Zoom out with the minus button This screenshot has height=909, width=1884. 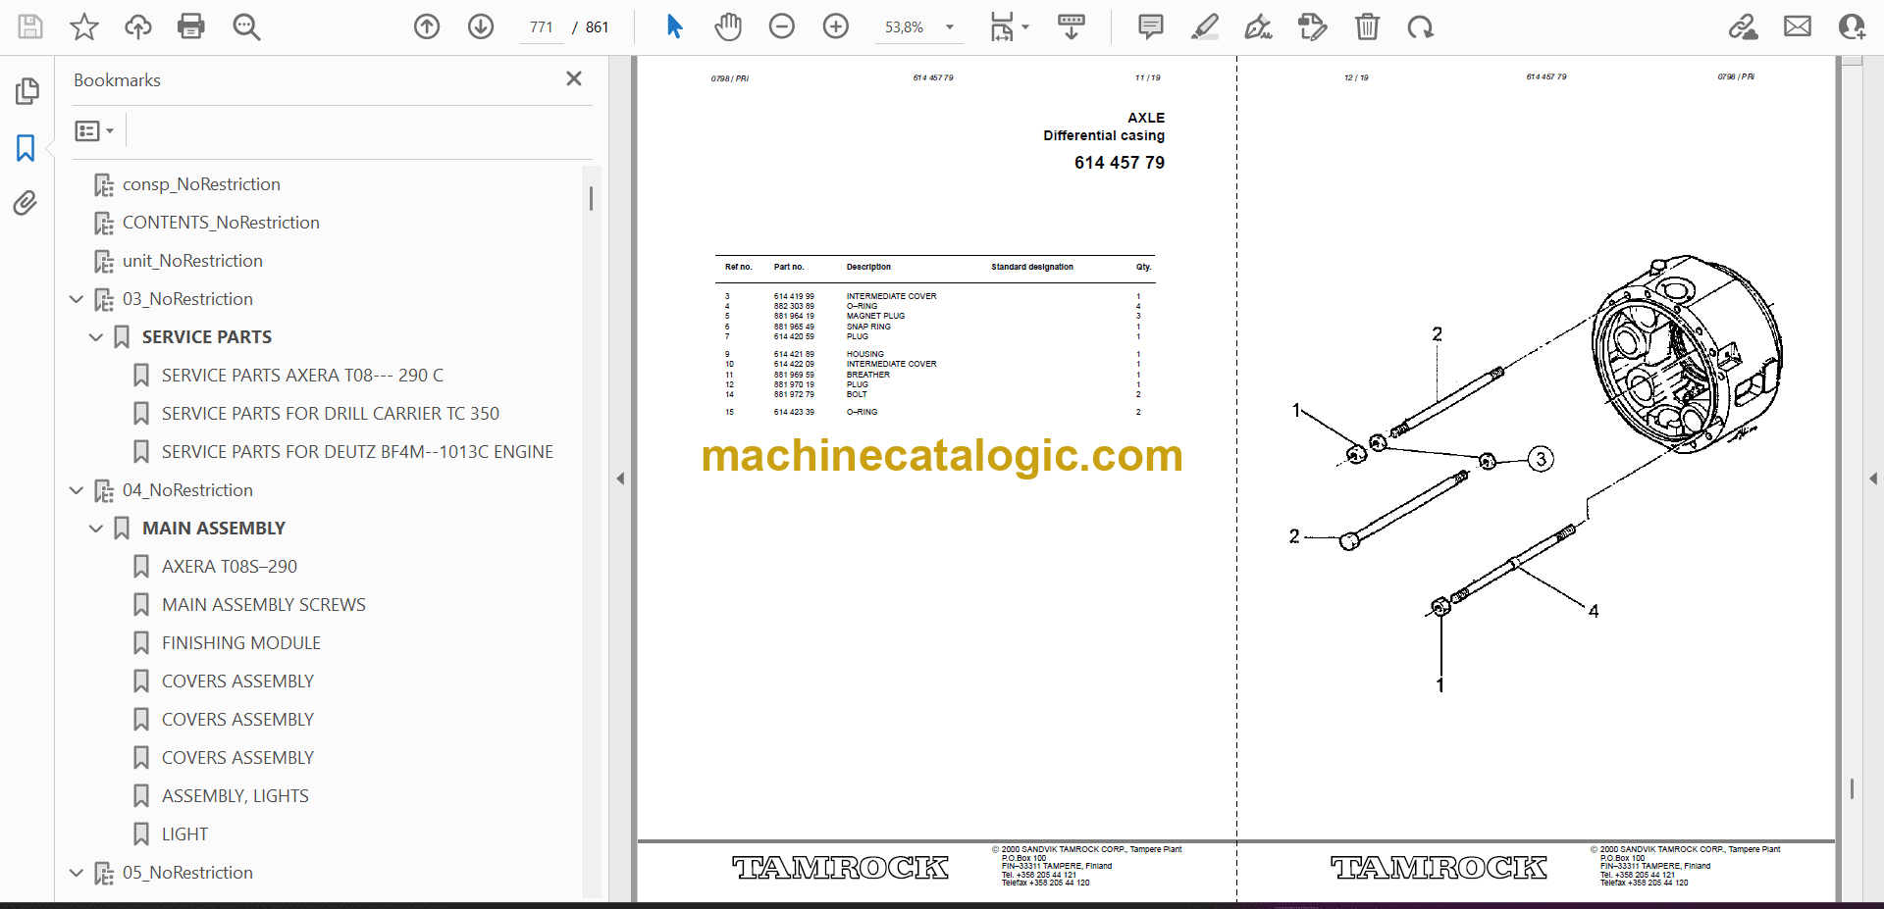782,26
